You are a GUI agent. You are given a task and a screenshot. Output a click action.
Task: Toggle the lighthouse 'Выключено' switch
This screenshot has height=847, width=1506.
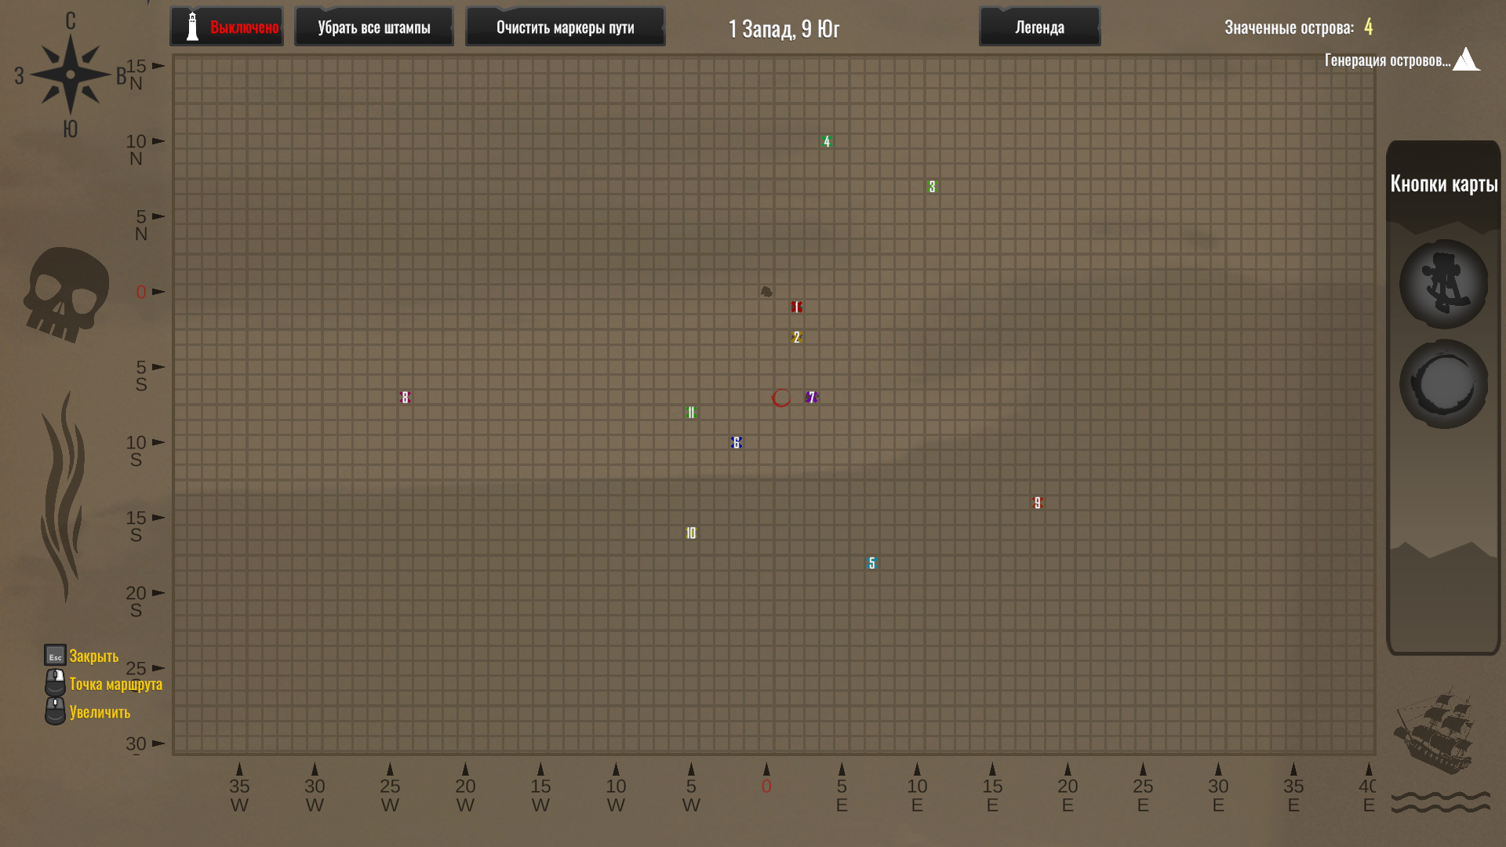[x=227, y=27]
